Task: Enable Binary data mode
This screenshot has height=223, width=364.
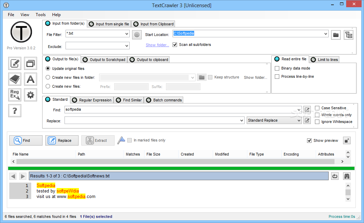Action: tap(277, 69)
